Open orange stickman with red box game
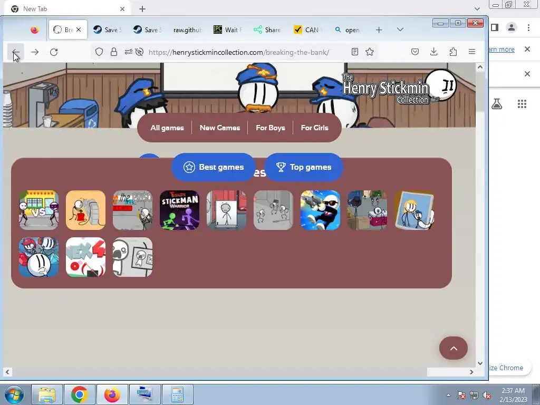The image size is (540, 405). pos(85,210)
